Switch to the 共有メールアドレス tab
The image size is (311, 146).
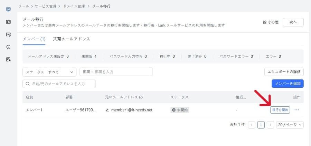pos(72,39)
